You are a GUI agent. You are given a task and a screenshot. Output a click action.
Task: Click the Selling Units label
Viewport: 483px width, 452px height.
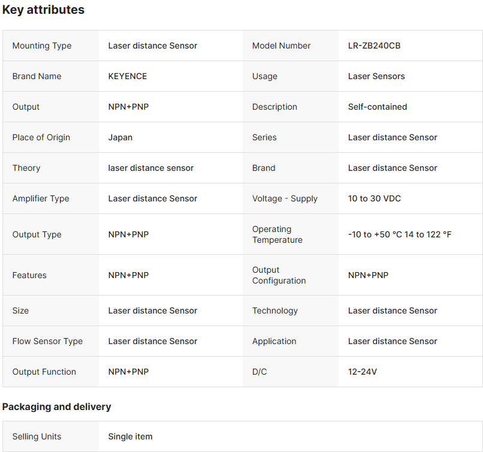pos(37,436)
